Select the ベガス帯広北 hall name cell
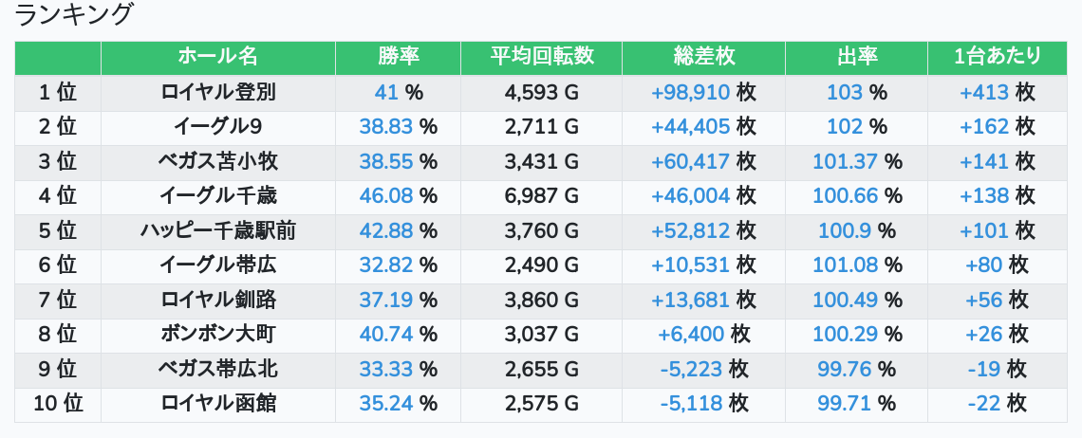 [217, 370]
